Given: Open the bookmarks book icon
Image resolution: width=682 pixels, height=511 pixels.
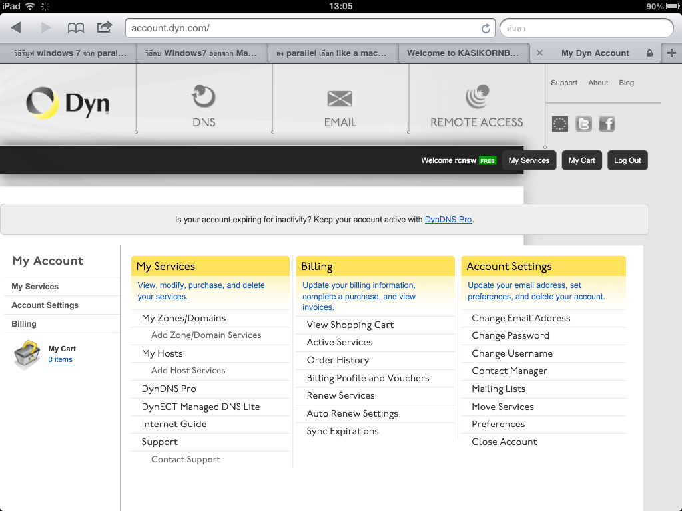Looking at the screenshot, I should tap(76, 28).
